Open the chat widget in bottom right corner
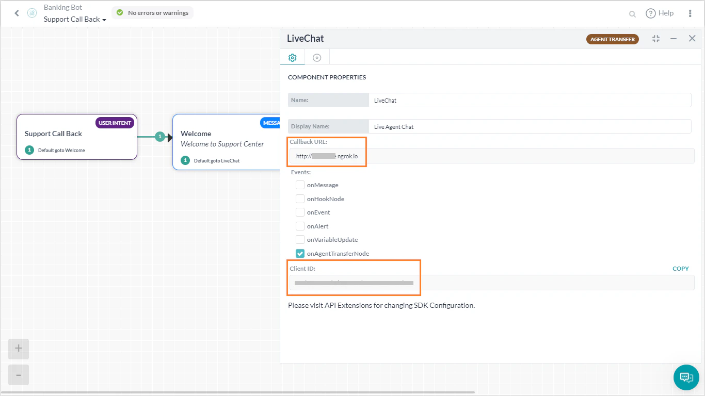 [x=686, y=377]
